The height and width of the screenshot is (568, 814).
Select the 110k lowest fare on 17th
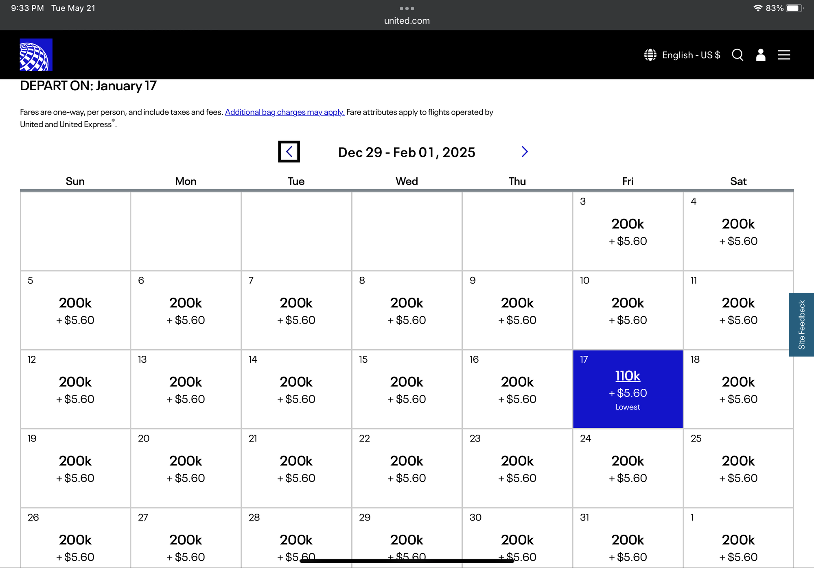[628, 376]
